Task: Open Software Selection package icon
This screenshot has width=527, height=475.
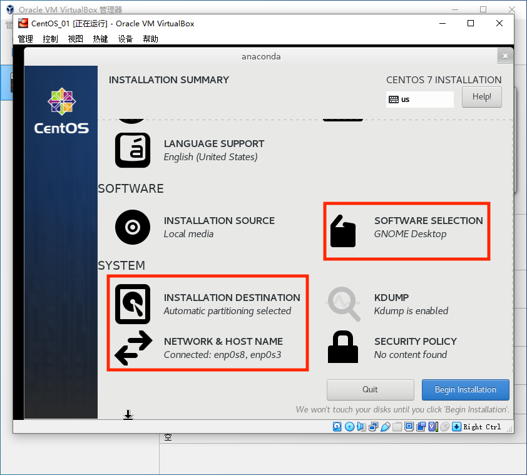Action: click(343, 231)
